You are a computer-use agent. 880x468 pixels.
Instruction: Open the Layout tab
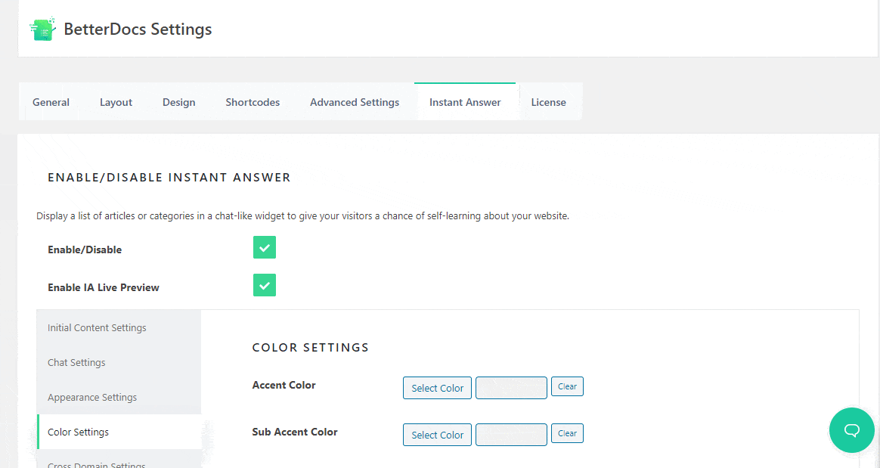tap(116, 102)
